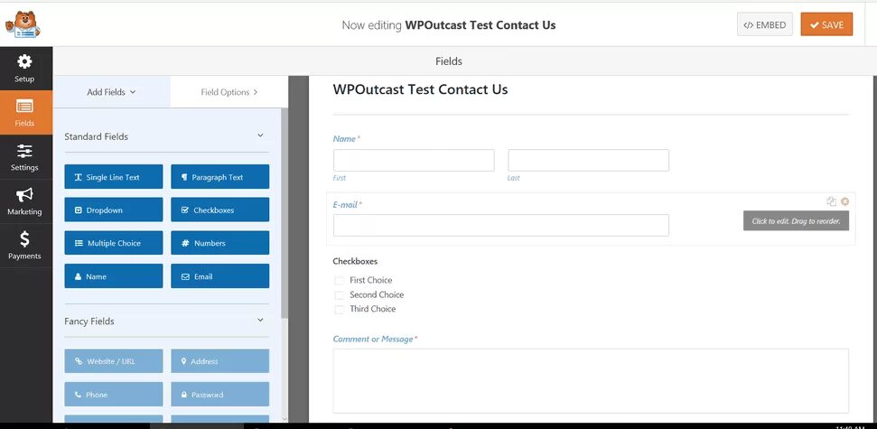Viewport: 877px width, 429px height.
Task: Select the Comment or Message label
Action: click(x=373, y=339)
